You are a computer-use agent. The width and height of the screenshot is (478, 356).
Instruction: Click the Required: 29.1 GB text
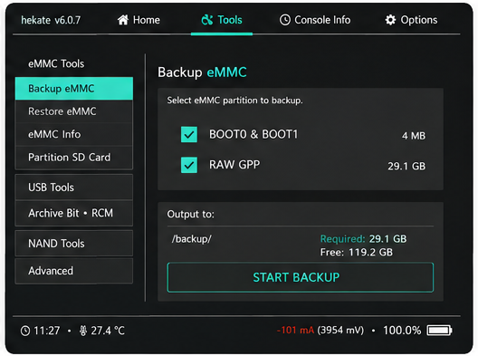click(x=363, y=239)
